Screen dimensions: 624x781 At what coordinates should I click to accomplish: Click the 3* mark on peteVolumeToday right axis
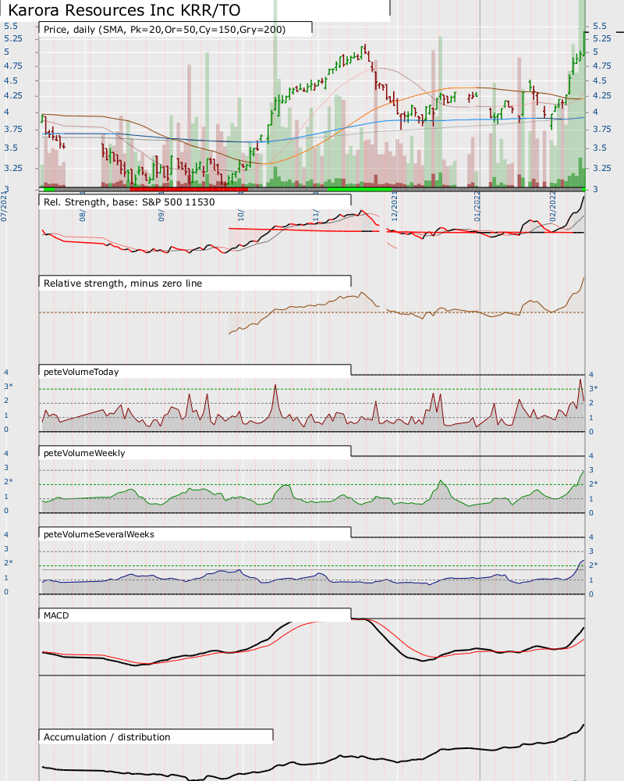point(593,388)
